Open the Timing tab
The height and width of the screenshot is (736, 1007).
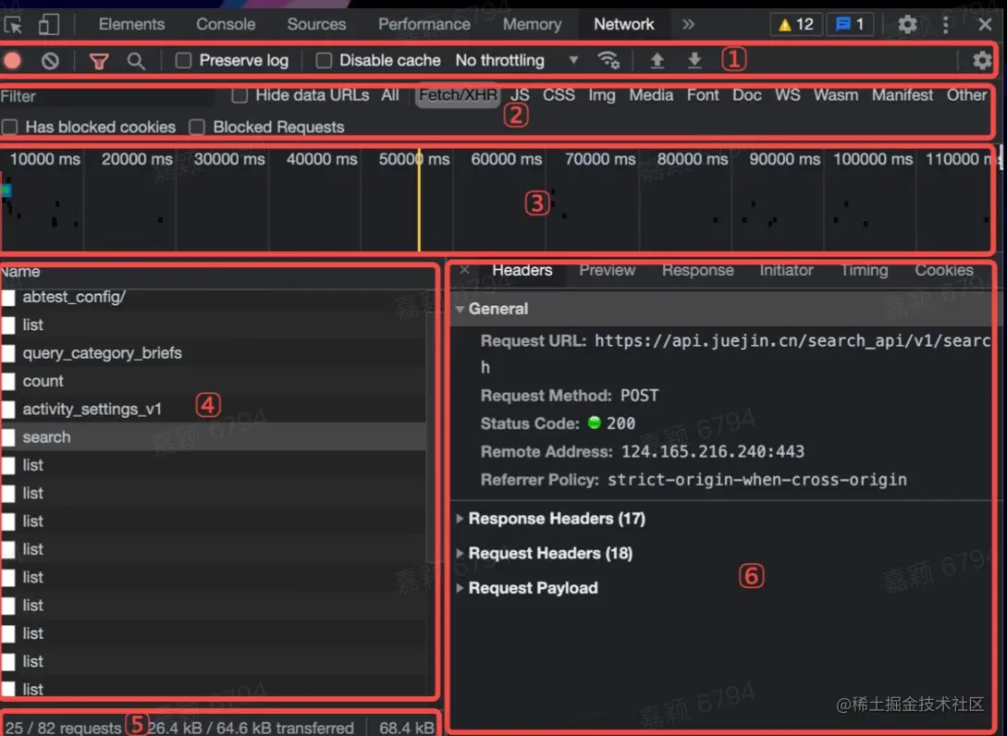pos(864,270)
